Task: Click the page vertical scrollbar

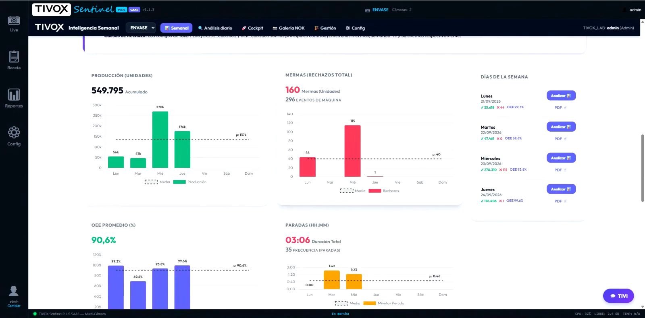Action: (643, 168)
